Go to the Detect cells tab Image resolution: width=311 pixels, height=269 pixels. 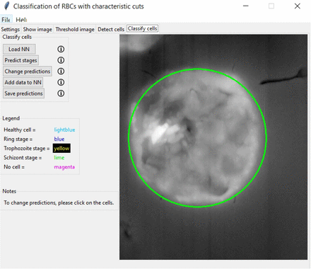pos(111,29)
